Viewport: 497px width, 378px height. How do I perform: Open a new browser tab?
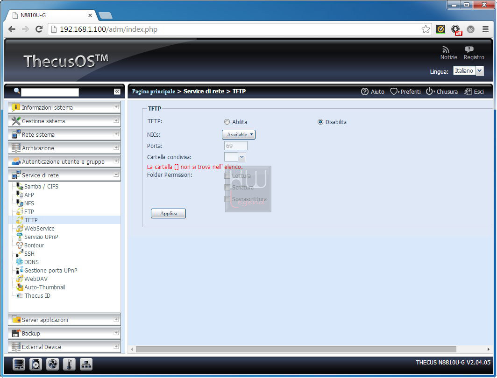(106, 15)
